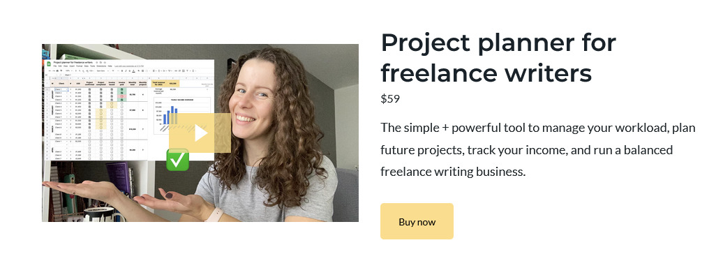This screenshot has height=275, width=723.
Task: Click the green 'Invoice paid' checkbox in Client 1 row
Action: [x=121, y=89]
